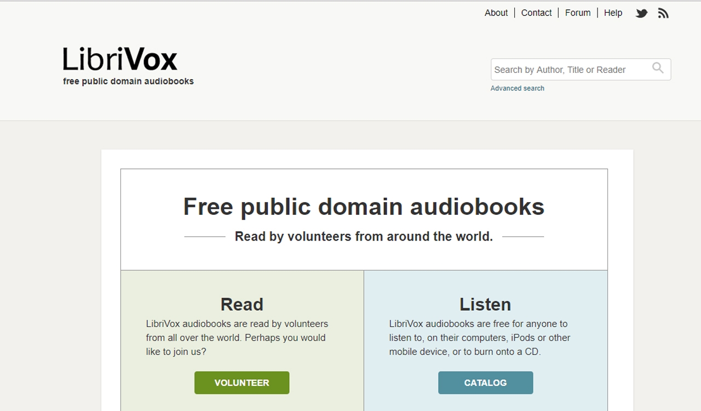Click the 'free public domain audiobooks' logo tagline

pyautogui.click(x=128, y=81)
